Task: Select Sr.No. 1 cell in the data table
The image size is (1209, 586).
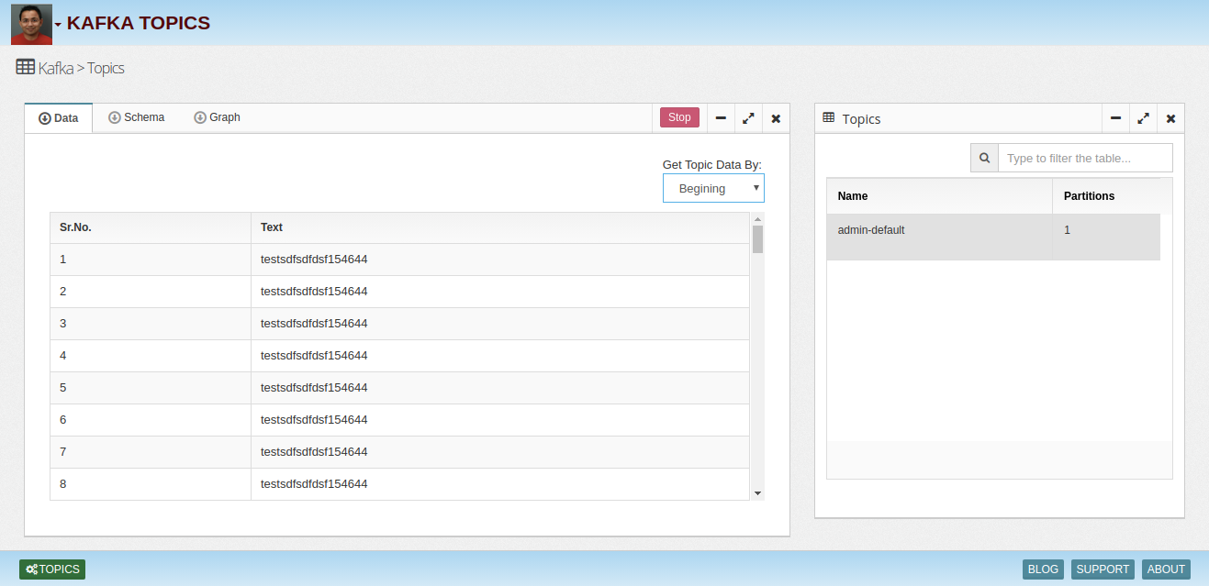Action: (x=151, y=260)
